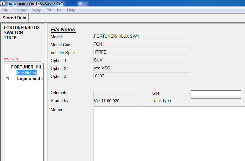Click the Stored by field Ver 17.00.020
The height and width of the screenshot is (161, 245).
(119, 101)
